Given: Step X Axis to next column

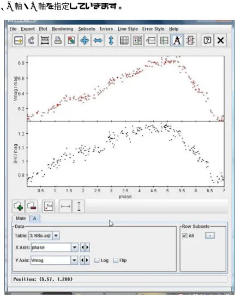Looking at the screenshot, I should click(87, 247).
